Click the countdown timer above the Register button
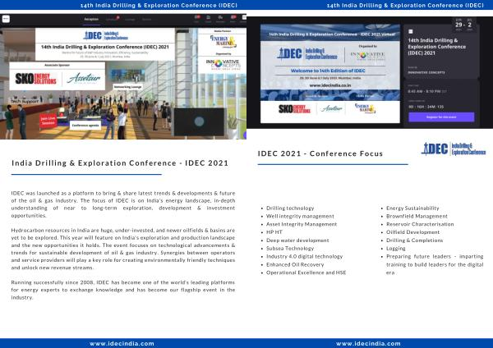 pyautogui.click(x=426, y=107)
